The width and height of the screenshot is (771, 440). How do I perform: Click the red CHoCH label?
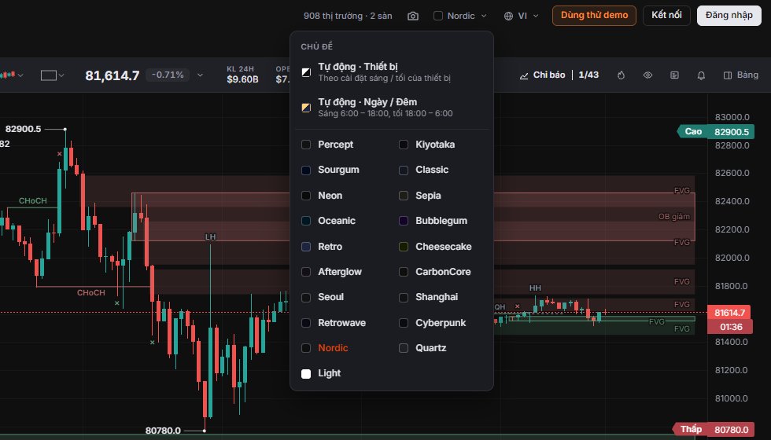pos(91,292)
